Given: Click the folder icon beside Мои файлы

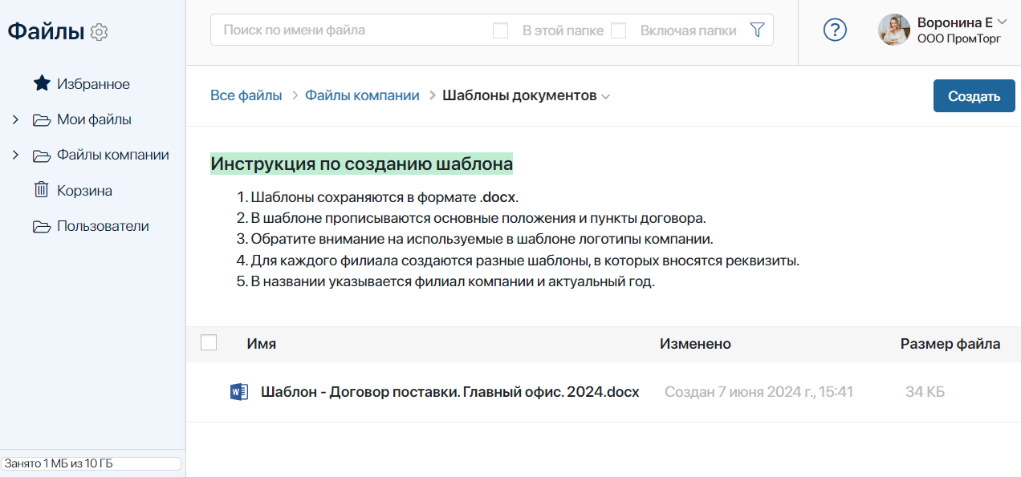Looking at the screenshot, I should (x=42, y=120).
